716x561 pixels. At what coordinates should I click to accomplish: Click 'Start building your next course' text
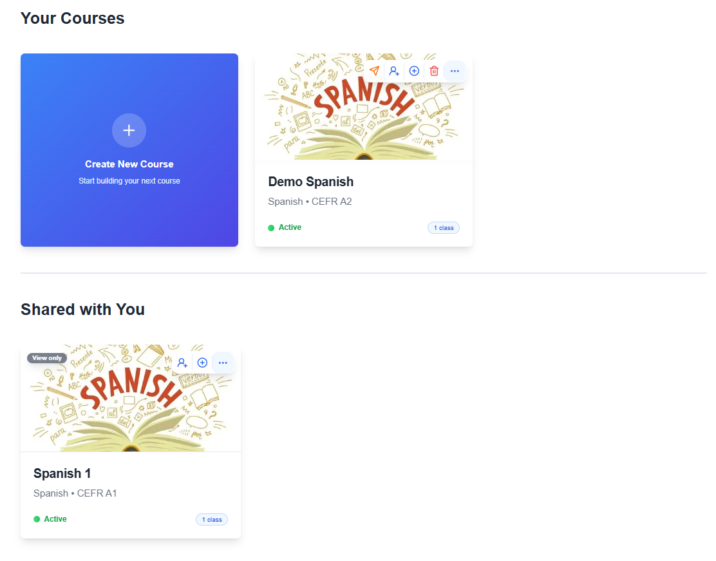[129, 181]
